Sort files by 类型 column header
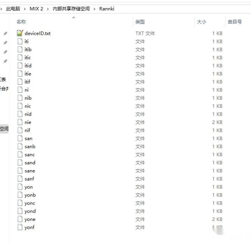Viewport: 251px width, 244px height. click(140, 22)
